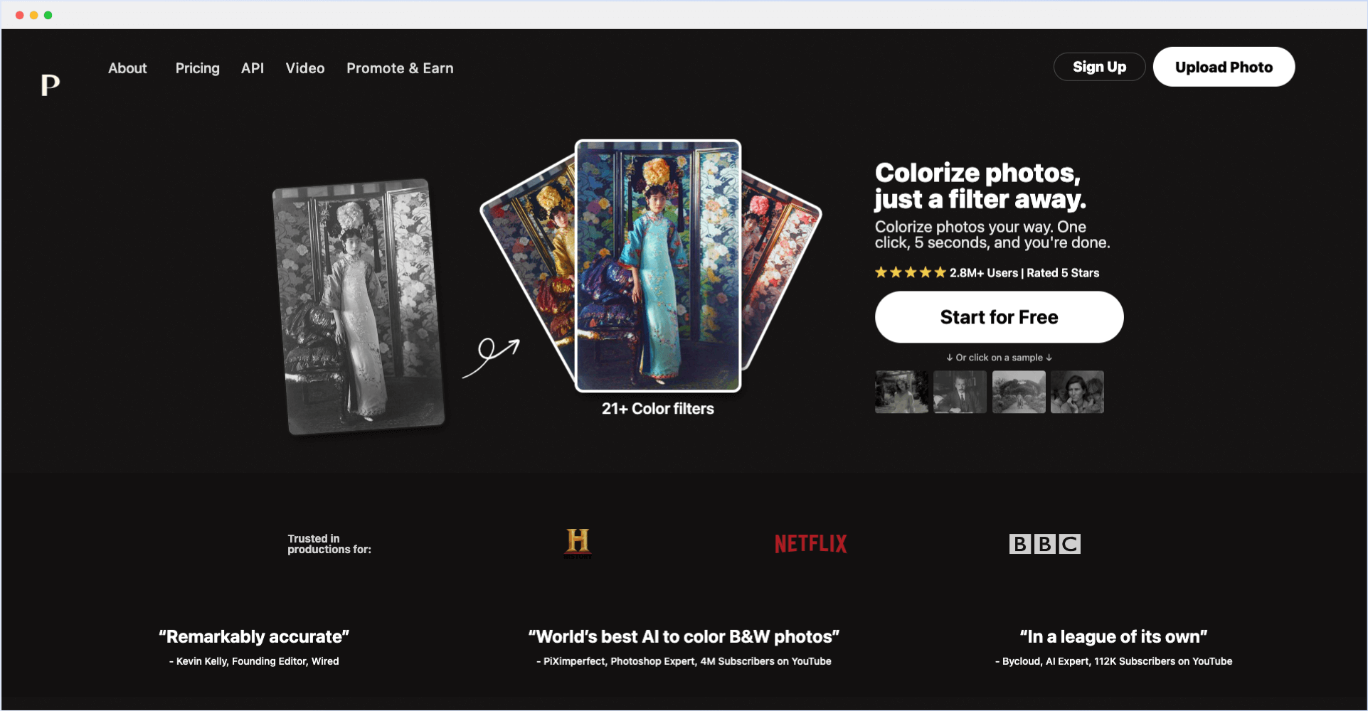The image size is (1368, 711).
Task: Click the red Netflix logo
Action: click(x=810, y=544)
